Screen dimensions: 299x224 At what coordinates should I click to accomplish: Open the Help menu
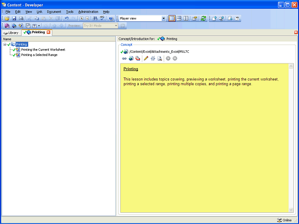[x=106, y=12]
